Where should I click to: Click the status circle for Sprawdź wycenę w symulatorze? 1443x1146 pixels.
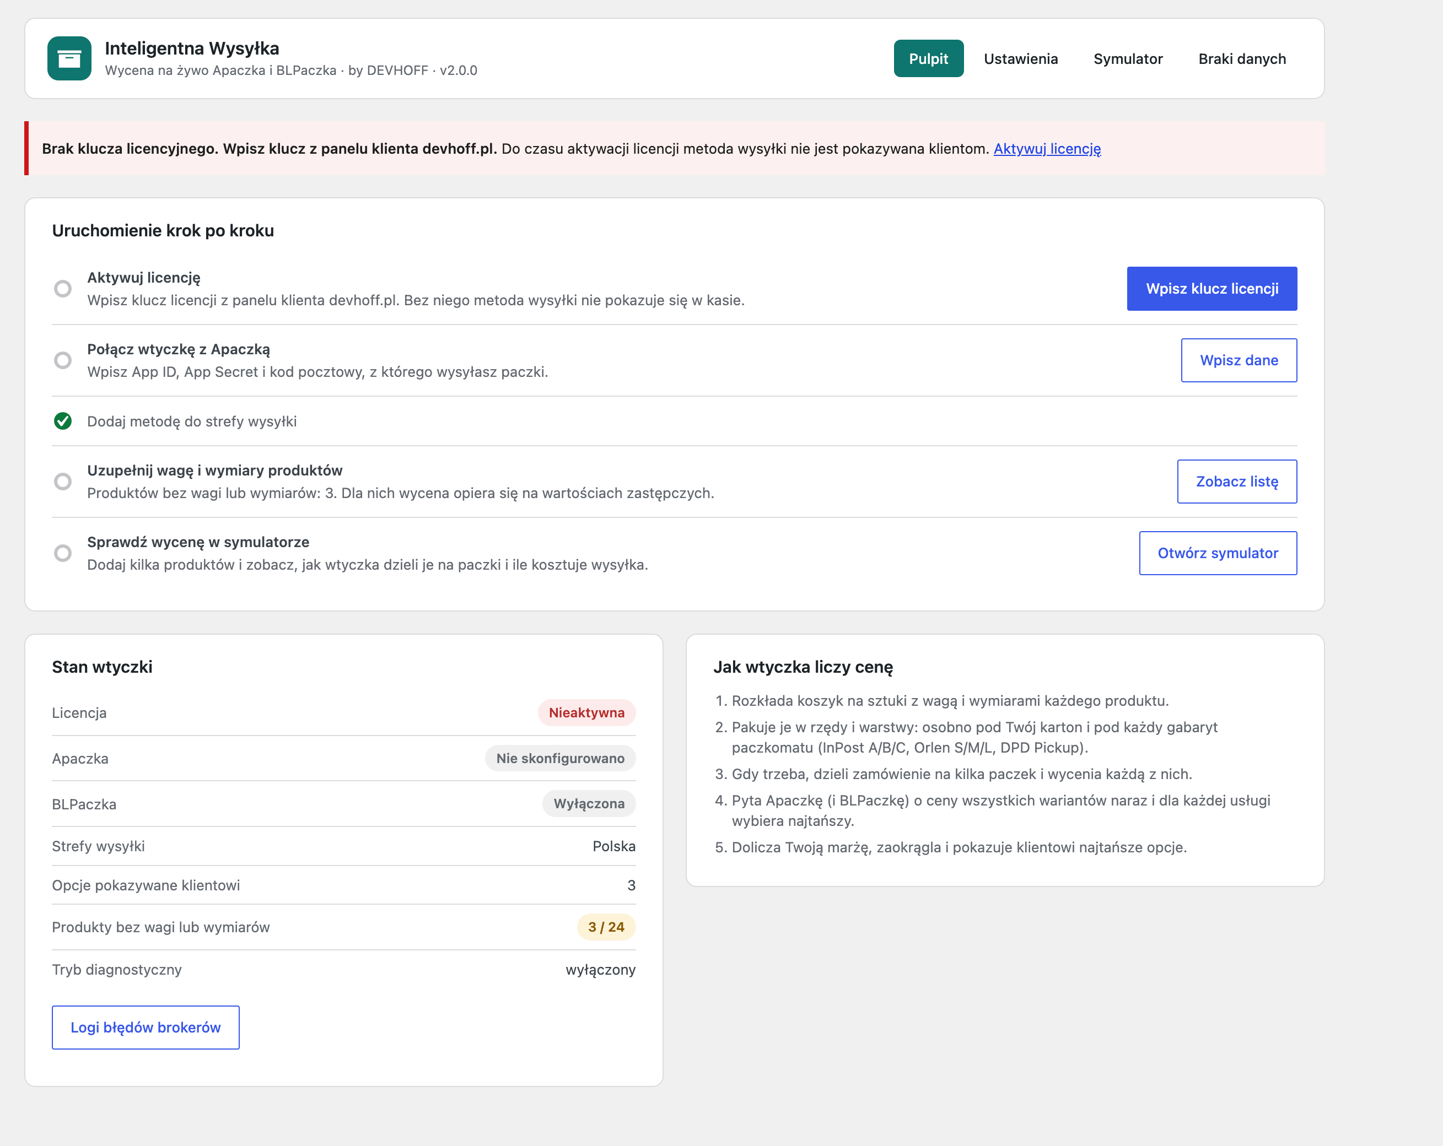pos(63,553)
